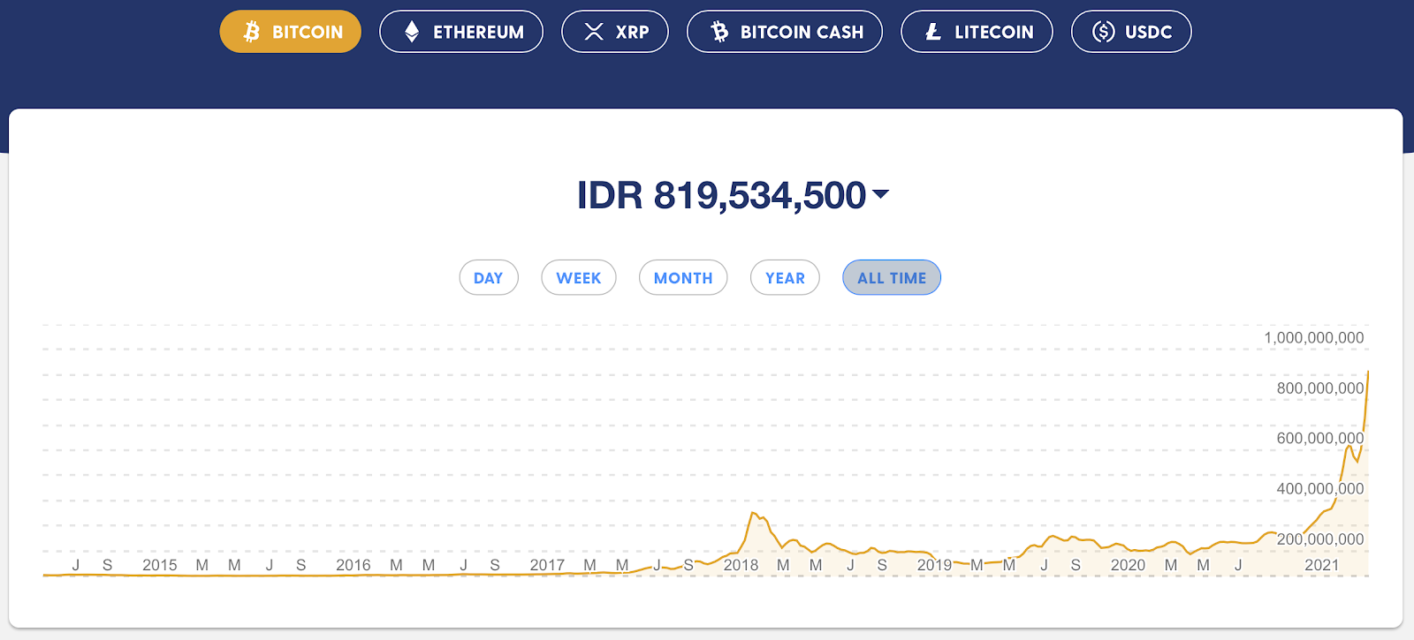Click the USDC dollar icon
This screenshot has height=640, width=1414.
click(1102, 31)
